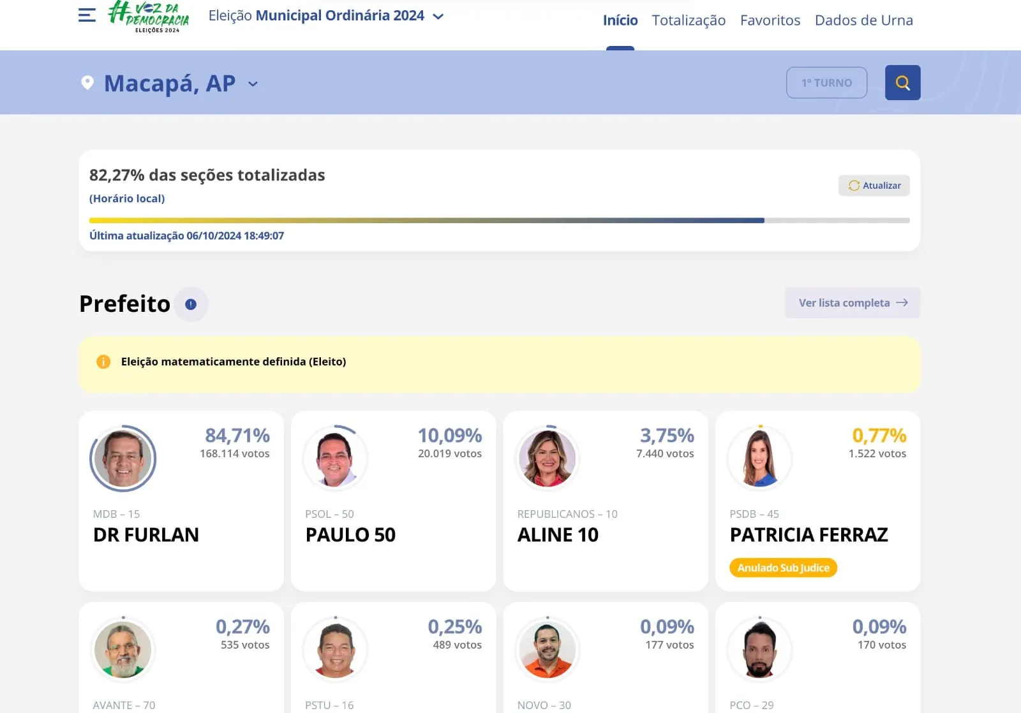This screenshot has width=1021, height=713.
Task: Click the 20.019 votos count
Action: pyautogui.click(x=450, y=453)
